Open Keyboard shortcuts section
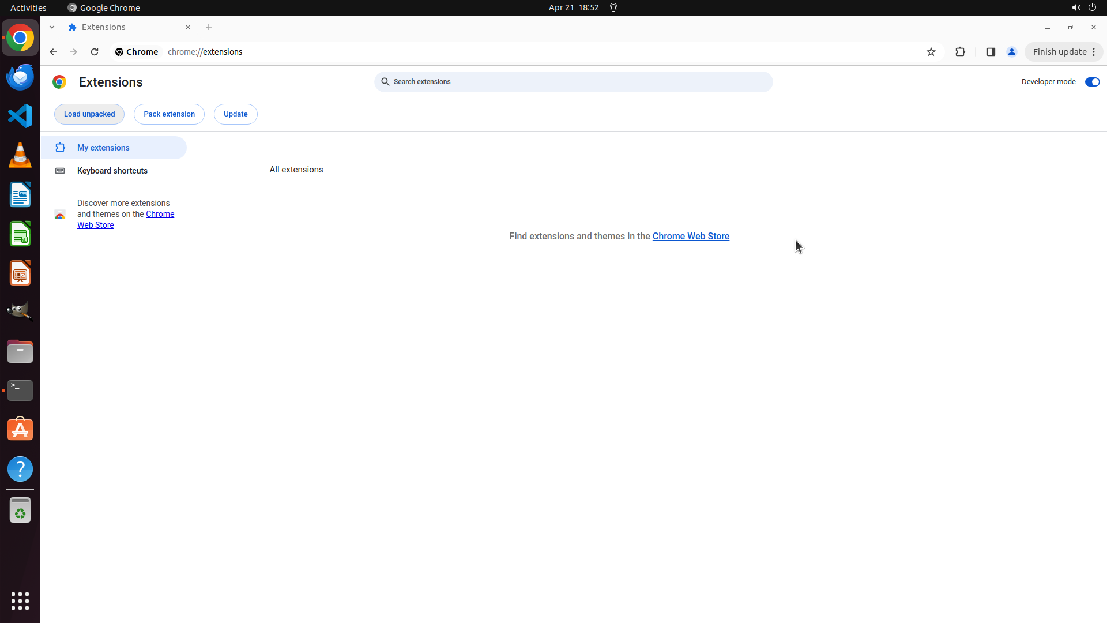This screenshot has width=1107, height=623. [112, 171]
